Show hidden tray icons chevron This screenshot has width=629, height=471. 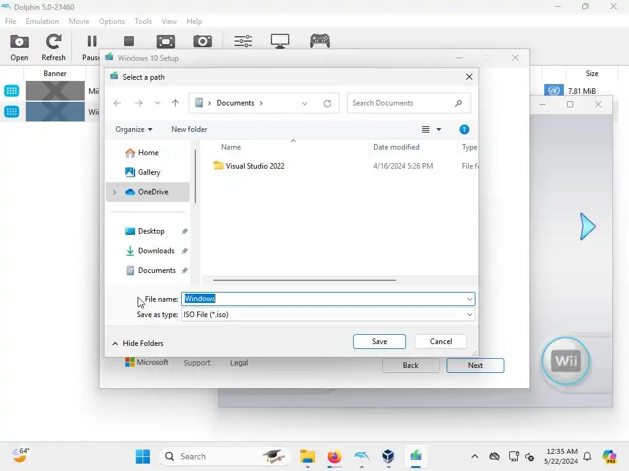[x=475, y=456]
